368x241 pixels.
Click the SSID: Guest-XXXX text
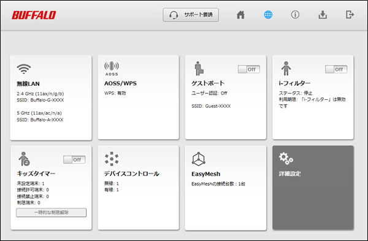coord(211,106)
